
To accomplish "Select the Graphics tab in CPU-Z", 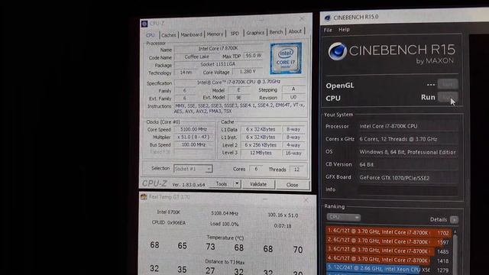I will pyautogui.click(x=255, y=33).
